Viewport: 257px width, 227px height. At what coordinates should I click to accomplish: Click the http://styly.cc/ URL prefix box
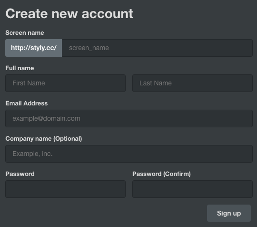coord(34,48)
